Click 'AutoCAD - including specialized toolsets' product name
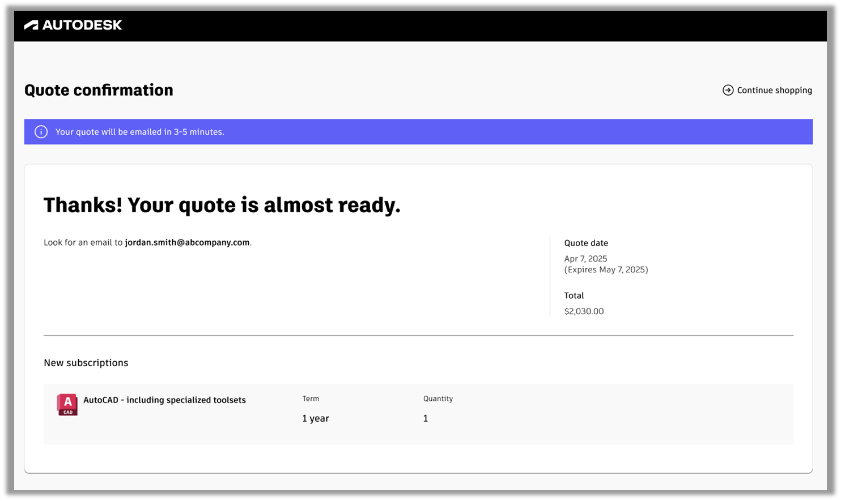Screen dimensions: 841x501 pos(164,400)
